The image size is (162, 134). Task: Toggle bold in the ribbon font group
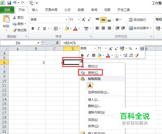pyautogui.click(x=33, y=28)
